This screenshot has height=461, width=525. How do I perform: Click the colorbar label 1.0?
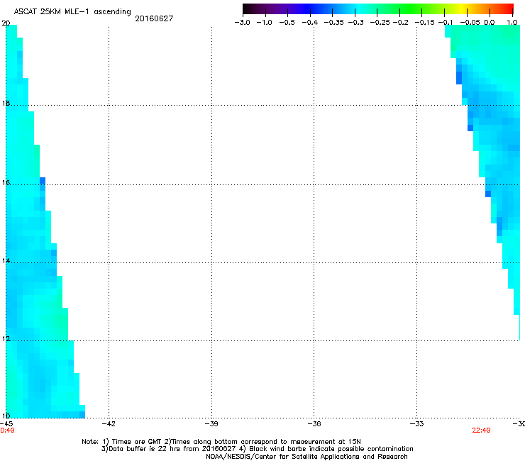(512, 23)
